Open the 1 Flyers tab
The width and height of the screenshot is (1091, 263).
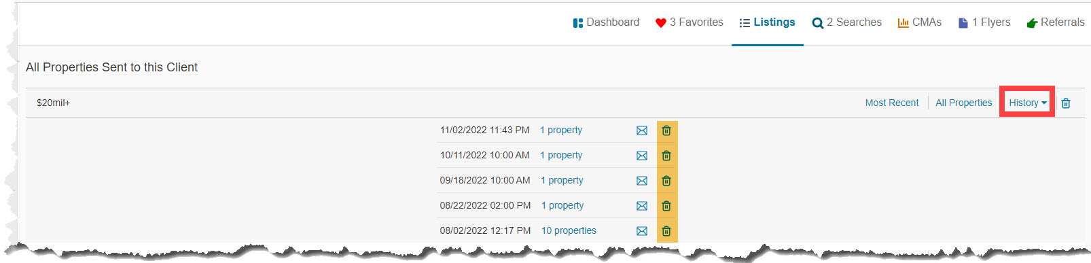tap(984, 22)
